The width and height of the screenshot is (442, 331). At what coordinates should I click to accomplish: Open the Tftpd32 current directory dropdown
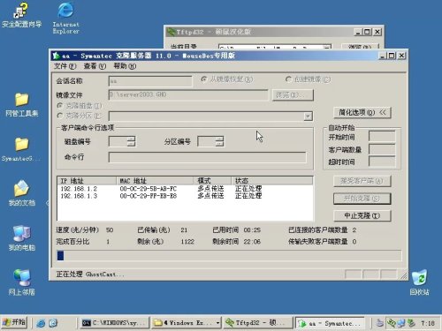[327, 47]
